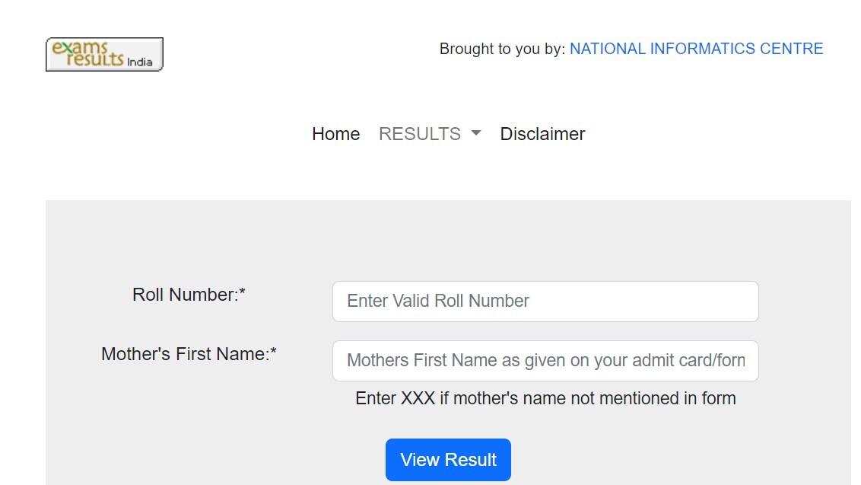Screen dimensions: 861x485
Task: Click the caret arrow next to RESULTS
Action: (x=476, y=133)
